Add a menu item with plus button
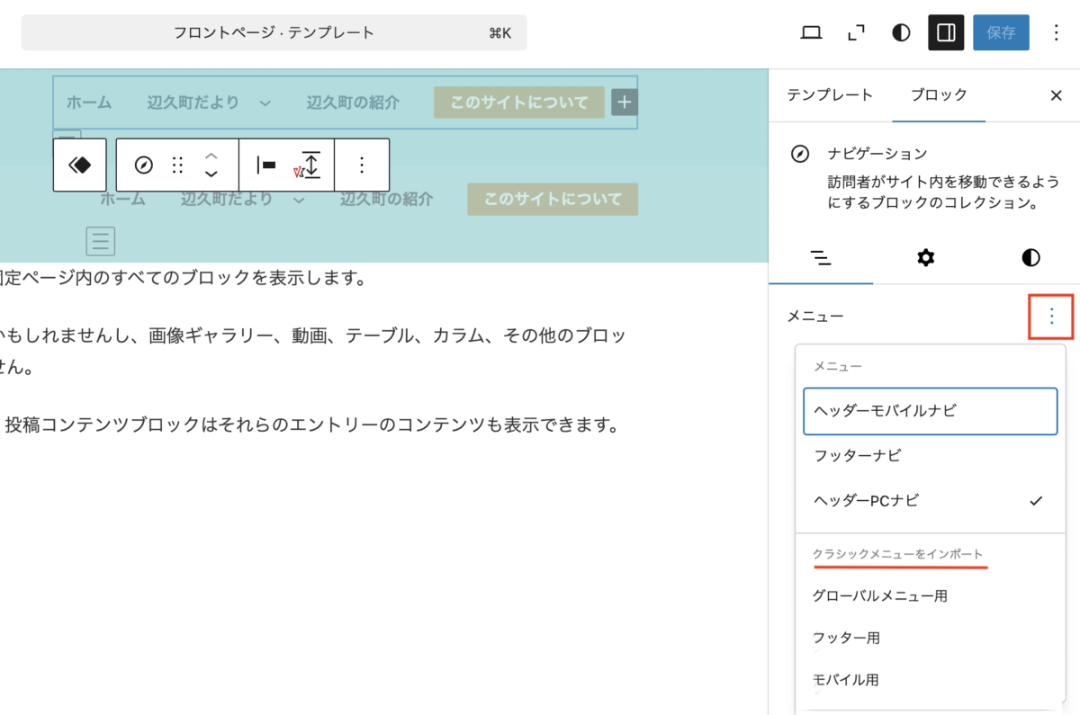Screen dimensions: 1080x715 point(625,102)
